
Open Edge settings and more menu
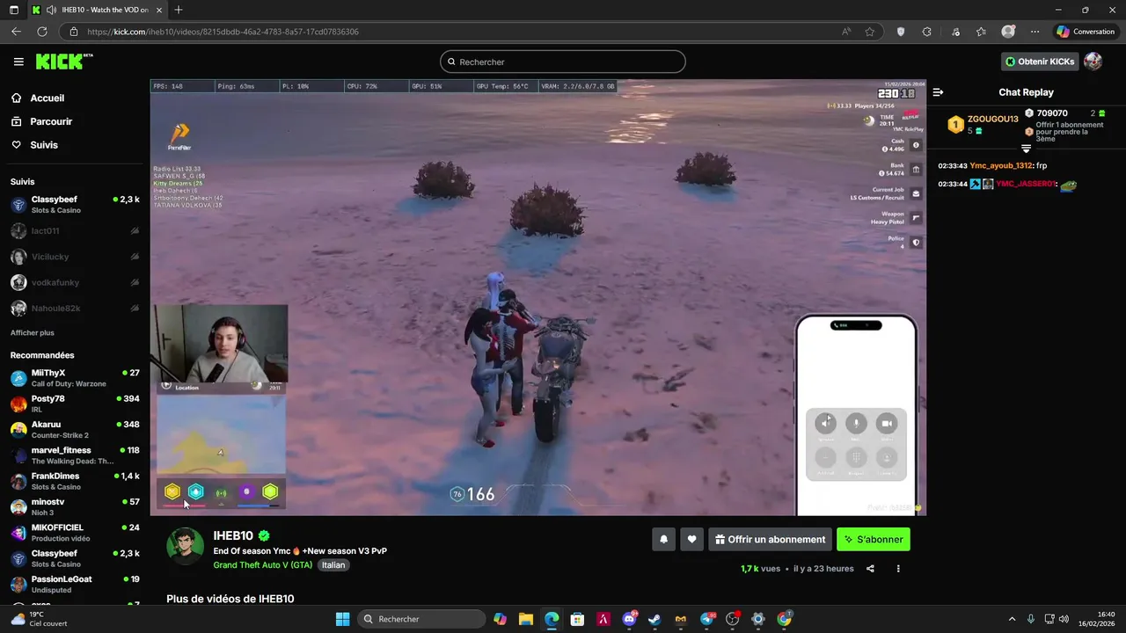coord(1035,32)
